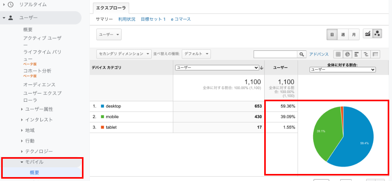Switch to performance bar view icon
This screenshot has width=392, height=181.
pyautogui.click(x=357, y=54)
